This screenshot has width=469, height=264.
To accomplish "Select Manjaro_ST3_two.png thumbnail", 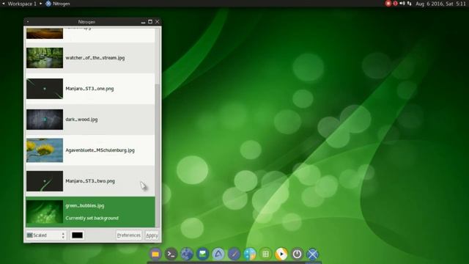I will click(45, 181).
